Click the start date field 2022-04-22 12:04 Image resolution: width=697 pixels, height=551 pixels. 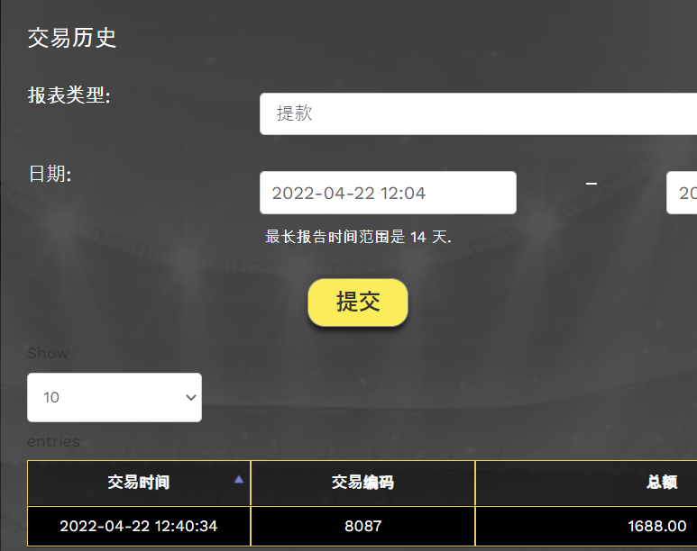tap(388, 193)
